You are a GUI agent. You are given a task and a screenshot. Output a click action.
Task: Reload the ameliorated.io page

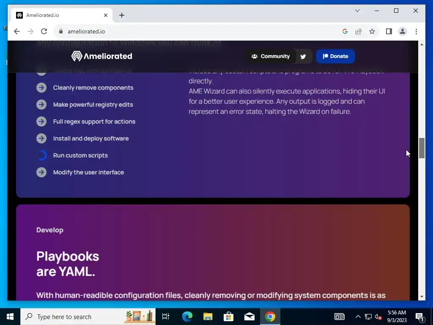tap(44, 31)
